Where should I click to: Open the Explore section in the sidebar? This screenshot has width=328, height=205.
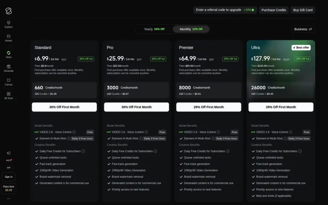pos(9,24)
